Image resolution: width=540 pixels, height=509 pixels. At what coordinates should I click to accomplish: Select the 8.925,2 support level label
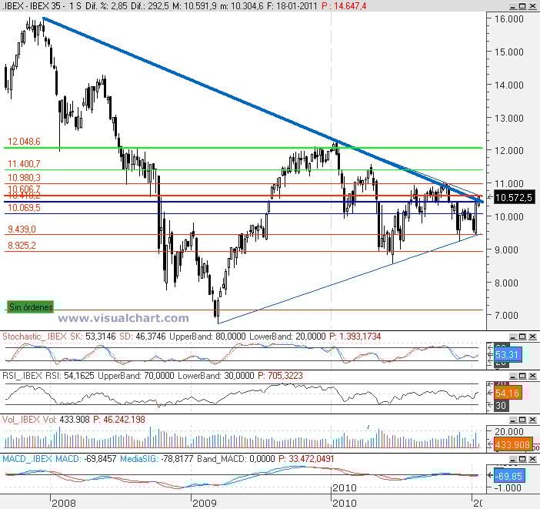(22, 245)
